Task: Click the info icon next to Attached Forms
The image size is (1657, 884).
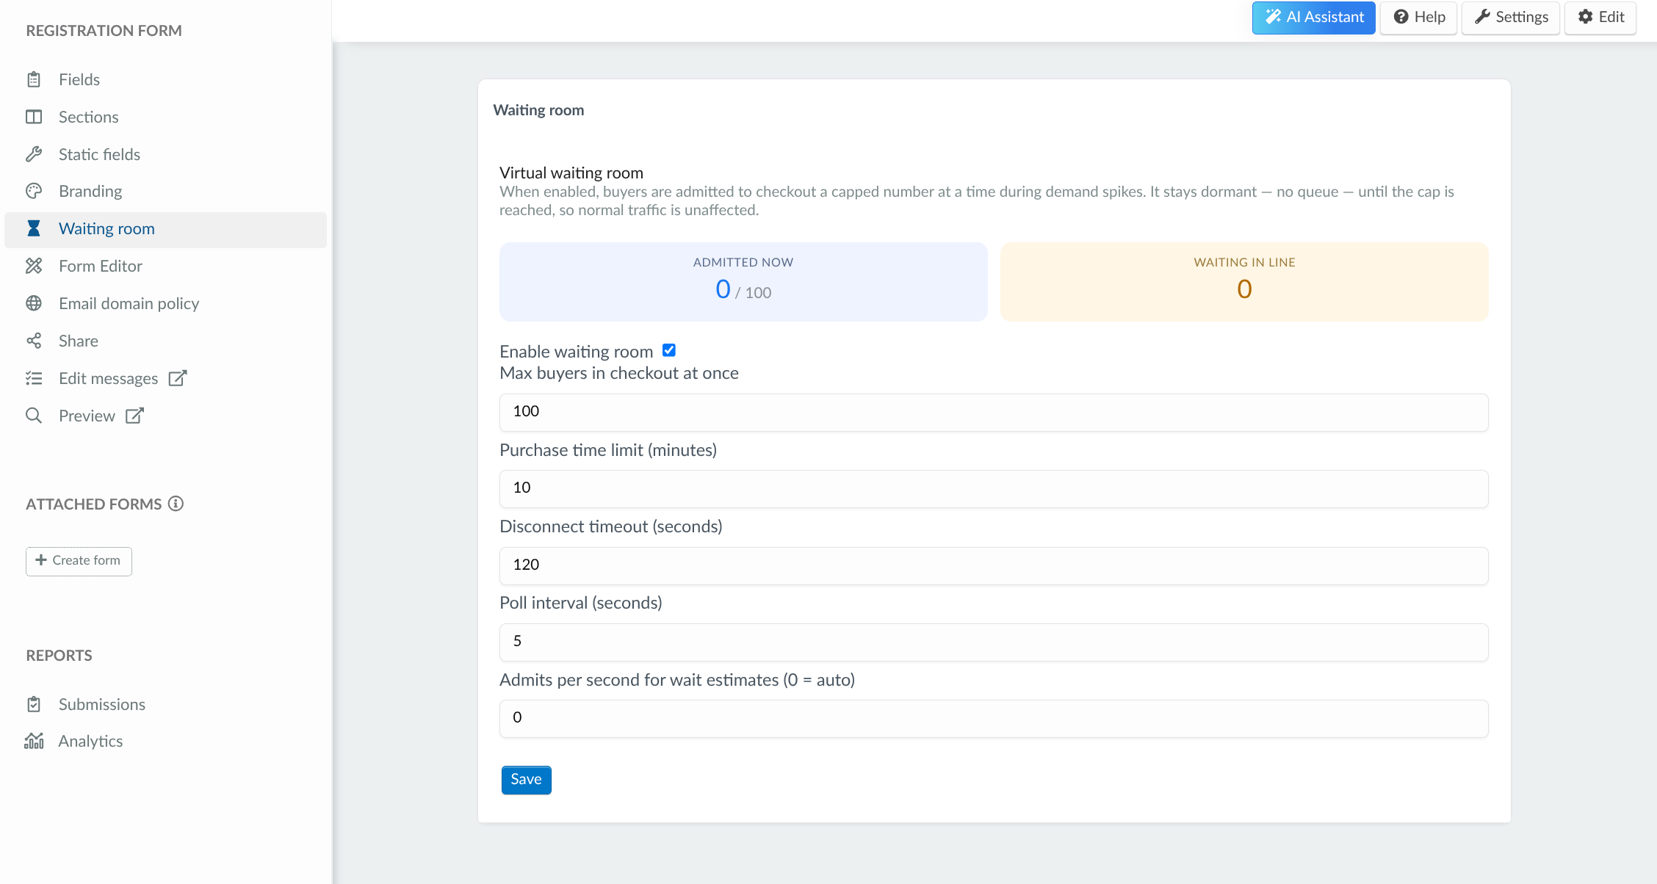Action: pos(176,504)
